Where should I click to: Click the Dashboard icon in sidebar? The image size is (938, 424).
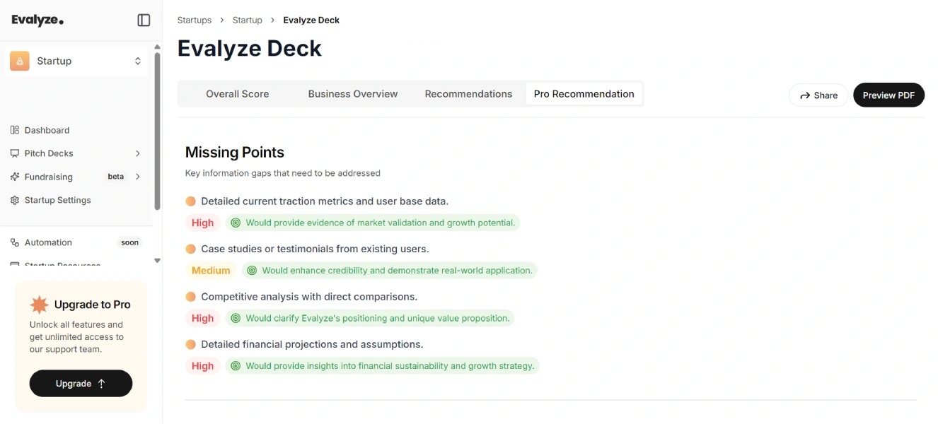click(x=15, y=130)
